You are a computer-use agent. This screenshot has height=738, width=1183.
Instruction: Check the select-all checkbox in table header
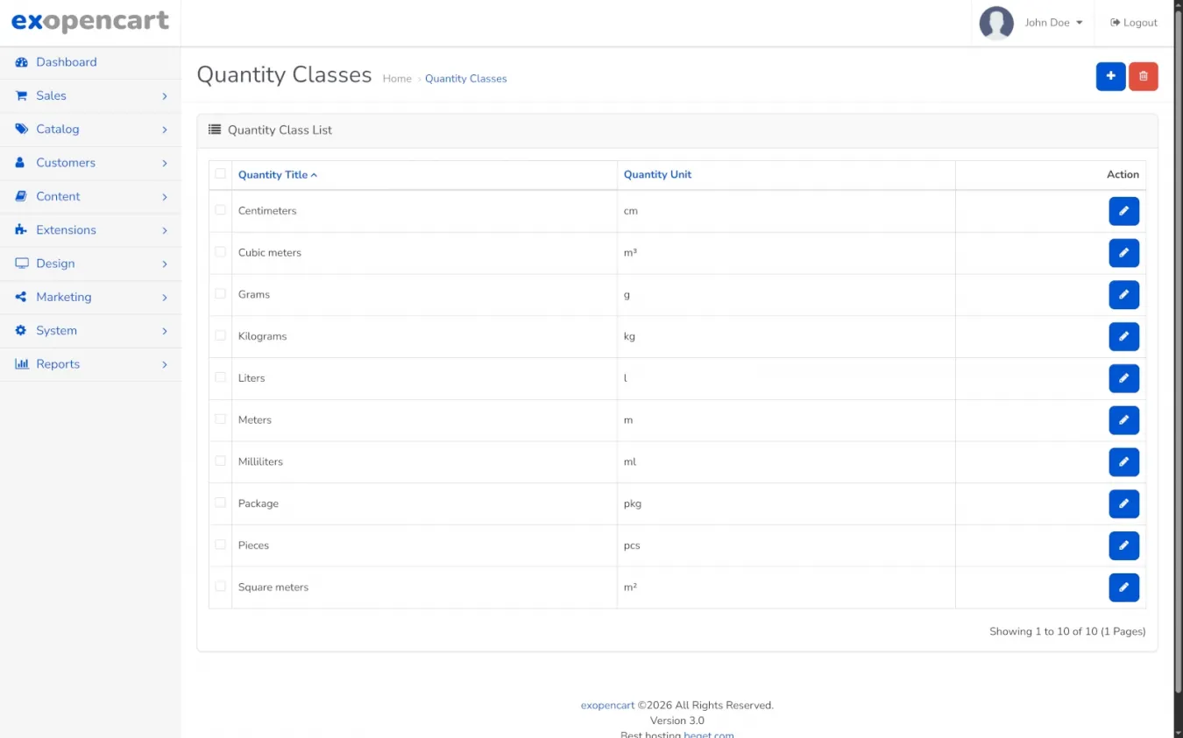point(220,173)
